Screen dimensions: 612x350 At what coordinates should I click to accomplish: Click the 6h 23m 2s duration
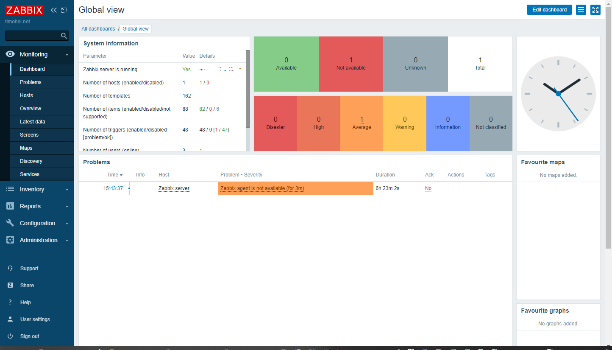387,188
